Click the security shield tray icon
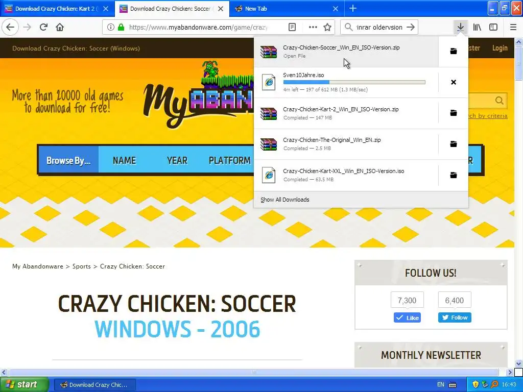This screenshot has width=523, height=392. coord(476,385)
